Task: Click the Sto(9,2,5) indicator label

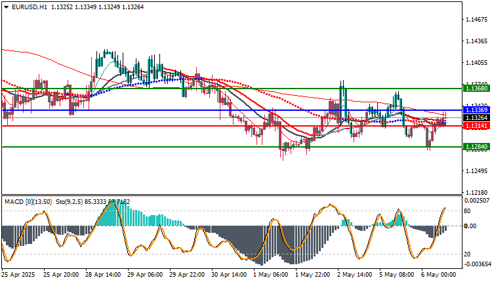Action: [x=70, y=202]
